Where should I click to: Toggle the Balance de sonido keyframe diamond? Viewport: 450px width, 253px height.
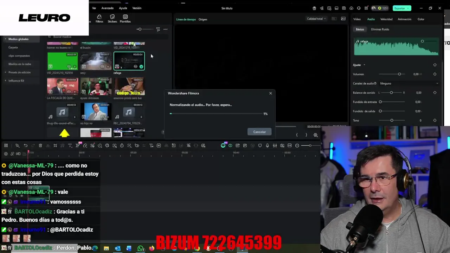[435, 93]
